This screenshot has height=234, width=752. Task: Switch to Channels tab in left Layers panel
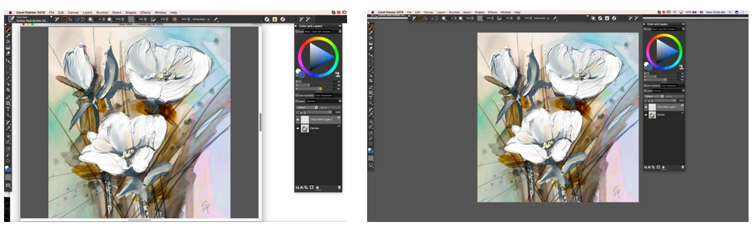tap(311, 101)
